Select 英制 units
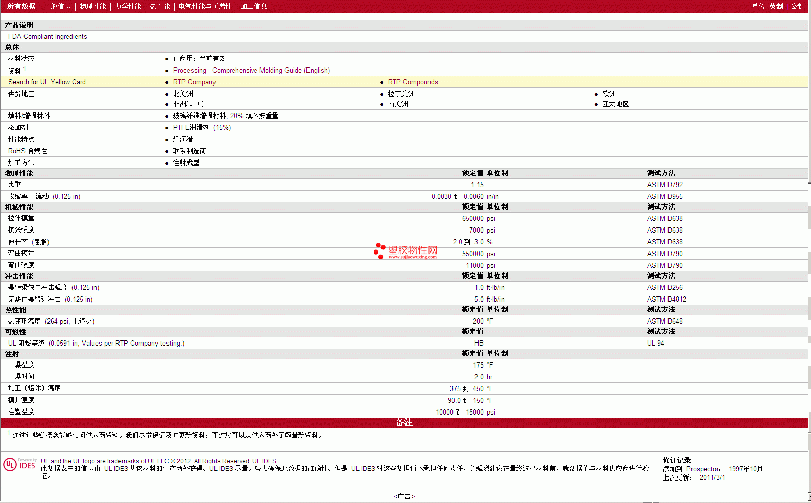Screen dimensions: 811x503 click(x=776, y=7)
